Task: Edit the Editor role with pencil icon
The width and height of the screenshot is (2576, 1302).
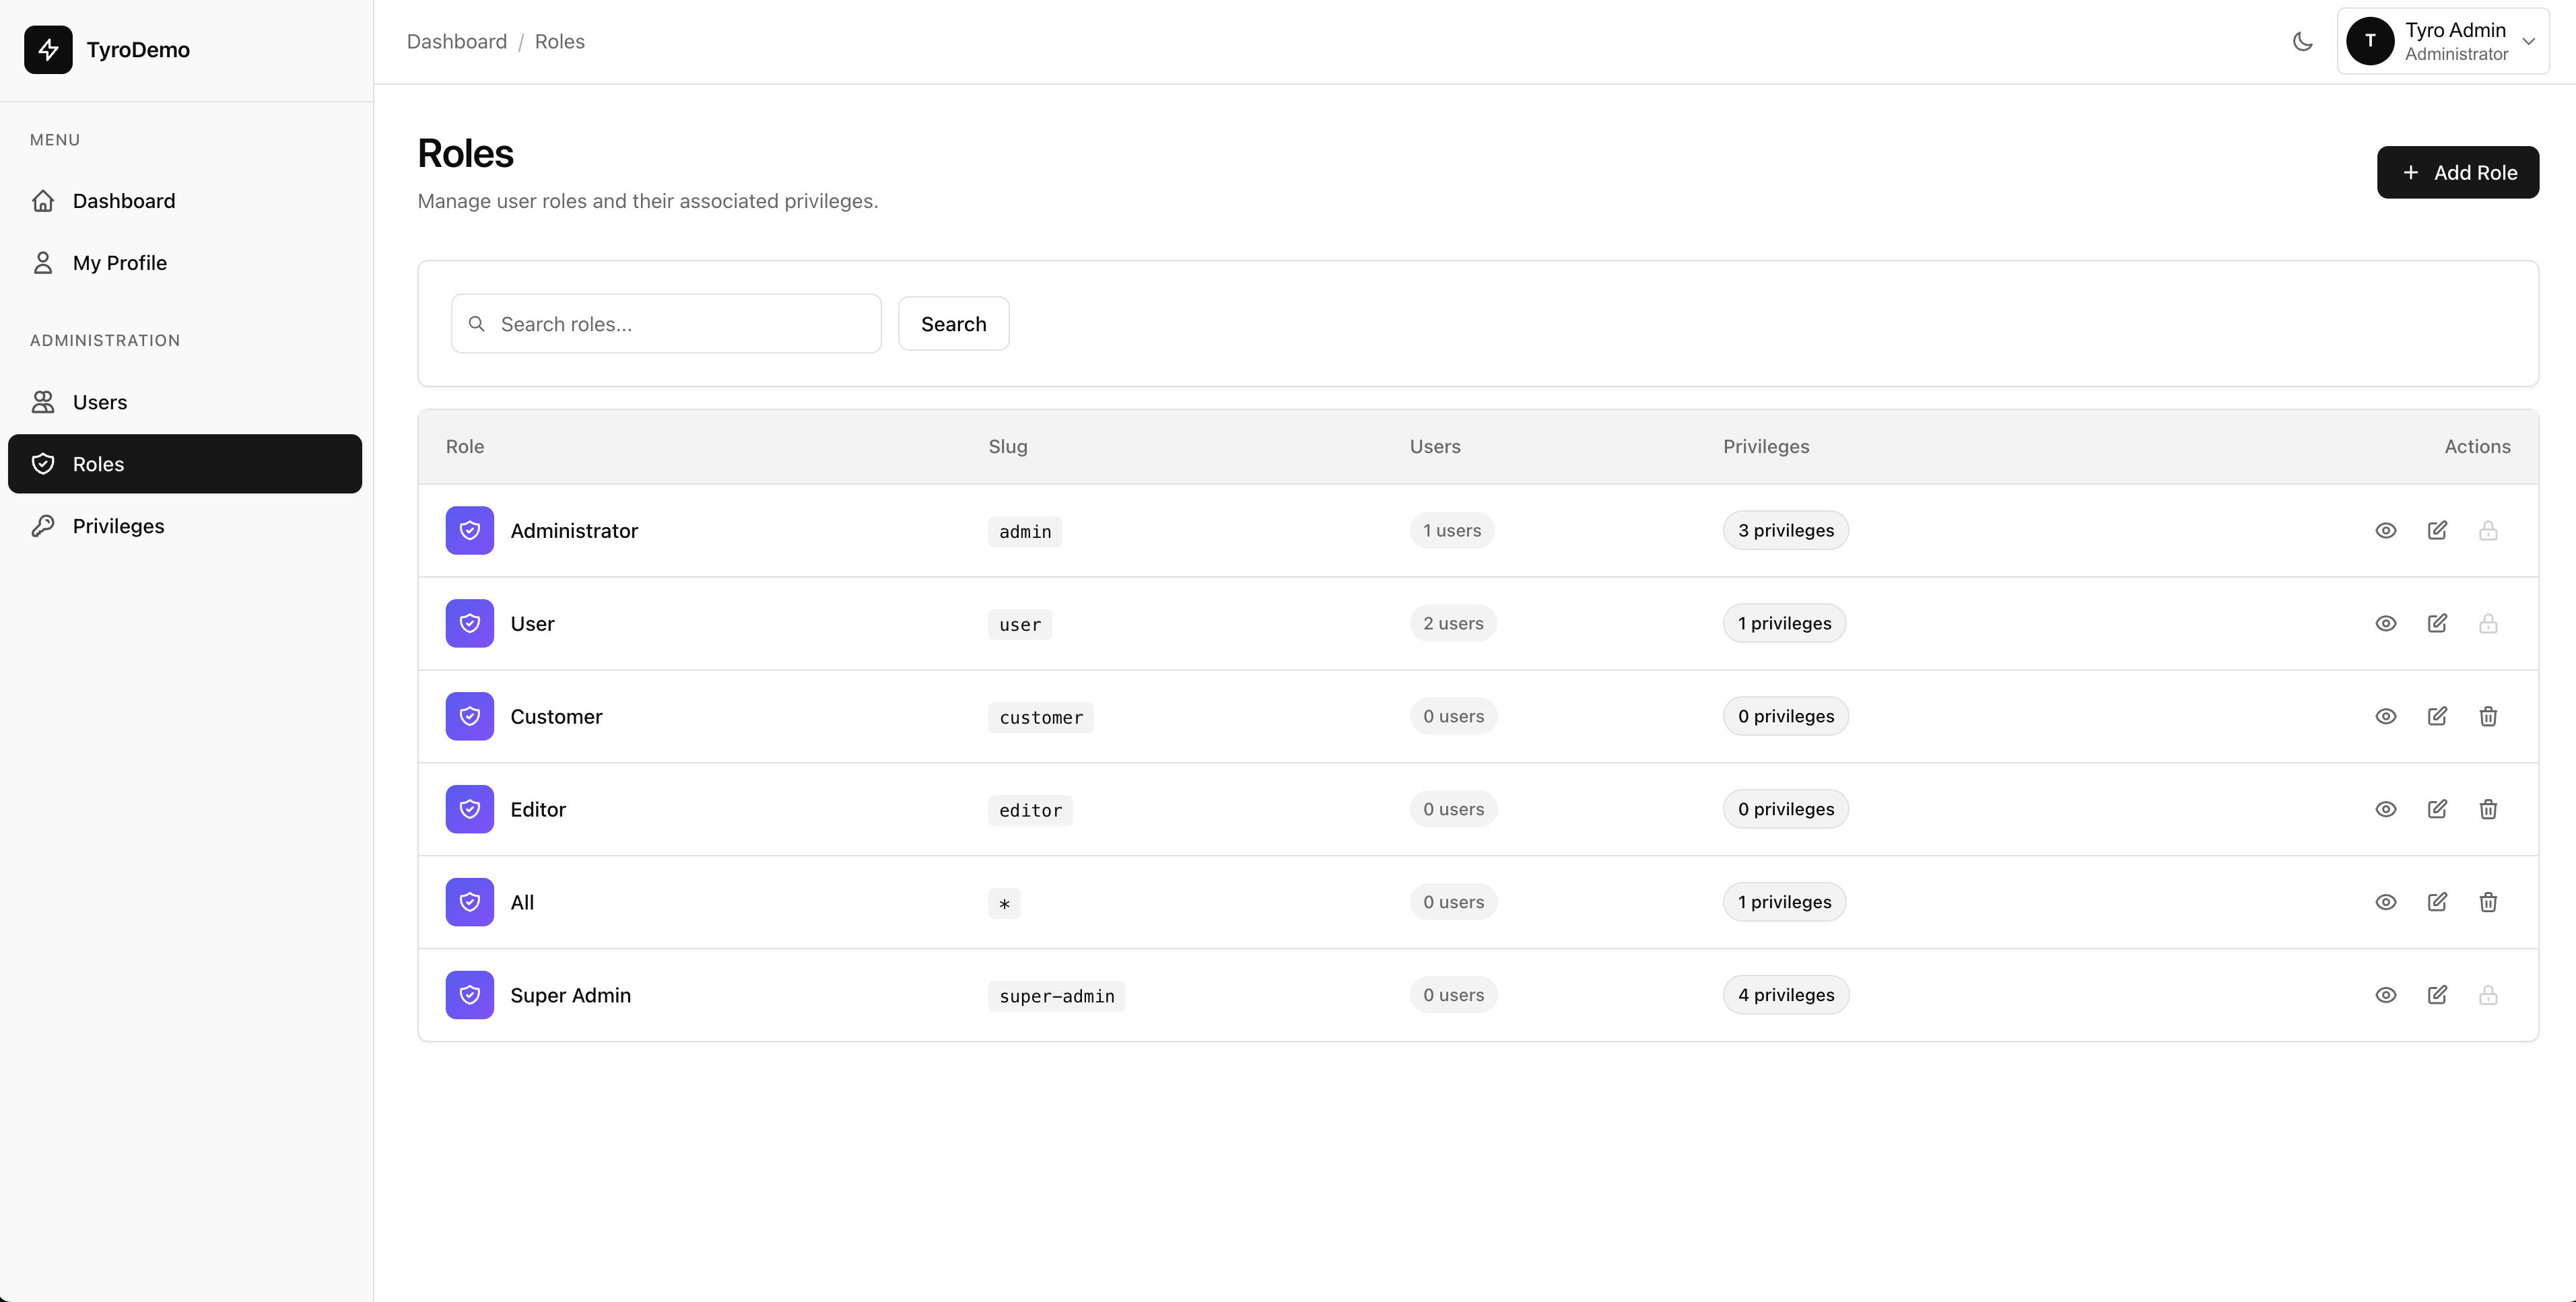Action: pyautogui.click(x=2437, y=808)
